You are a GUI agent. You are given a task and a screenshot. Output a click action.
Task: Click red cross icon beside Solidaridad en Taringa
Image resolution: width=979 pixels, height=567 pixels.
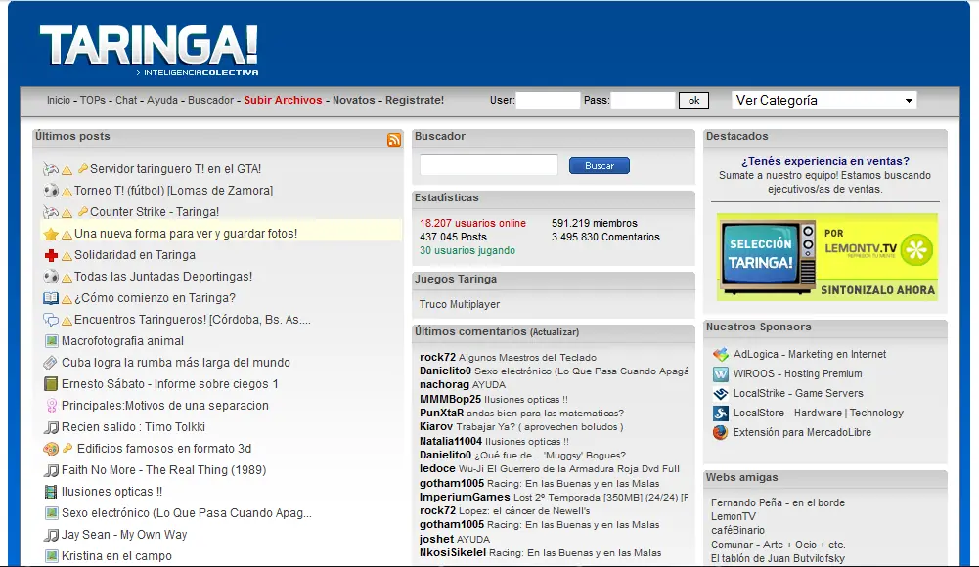click(x=51, y=255)
